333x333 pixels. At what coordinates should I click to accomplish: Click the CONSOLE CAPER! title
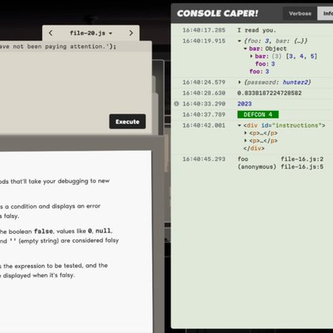pos(217,13)
